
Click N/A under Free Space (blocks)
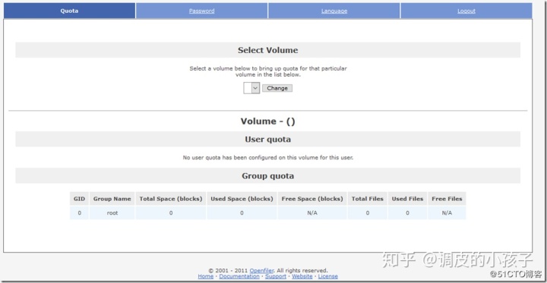[x=312, y=213]
